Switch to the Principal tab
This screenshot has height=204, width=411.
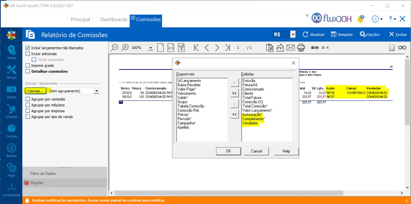point(80,19)
